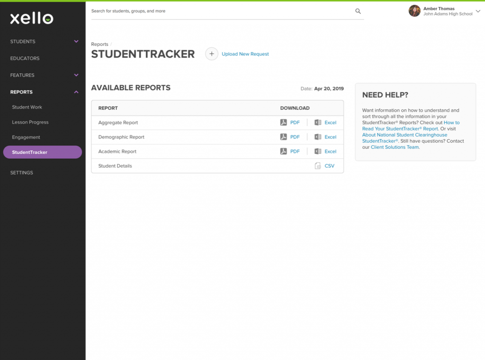This screenshot has width=485, height=360.
Task: Click the DOWNLOAD column header
Action: pyautogui.click(x=295, y=108)
